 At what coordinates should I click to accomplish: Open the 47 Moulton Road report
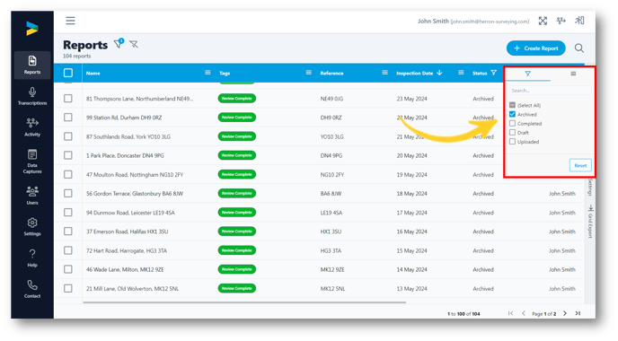click(135, 174)
